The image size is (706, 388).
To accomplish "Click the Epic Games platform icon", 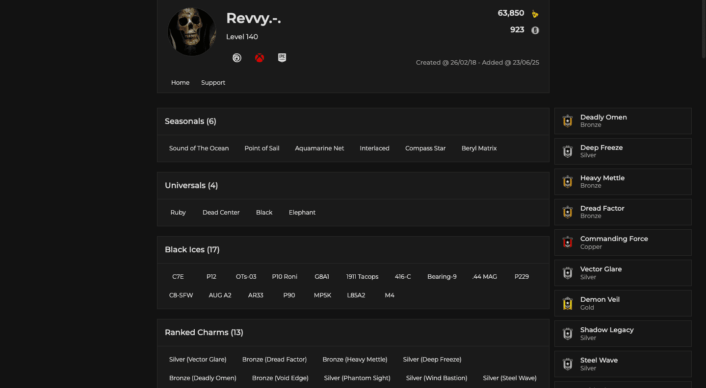I will 282,57.
